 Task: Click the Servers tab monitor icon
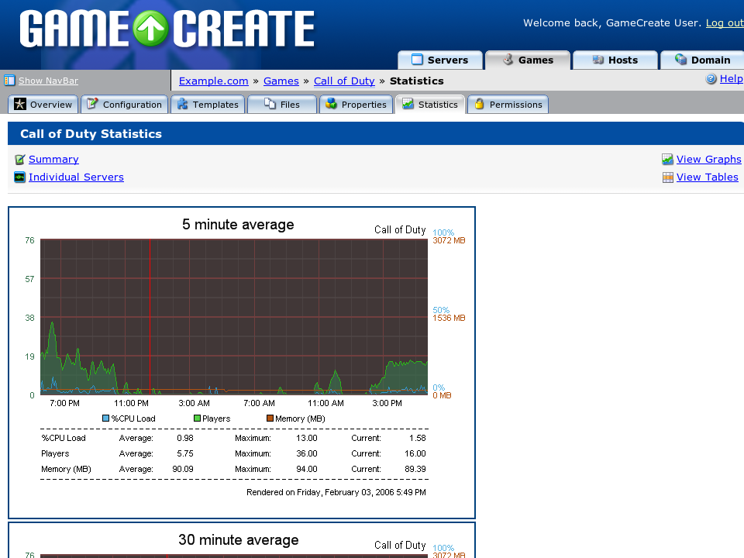pyautogui.click(x=417, y=60)
